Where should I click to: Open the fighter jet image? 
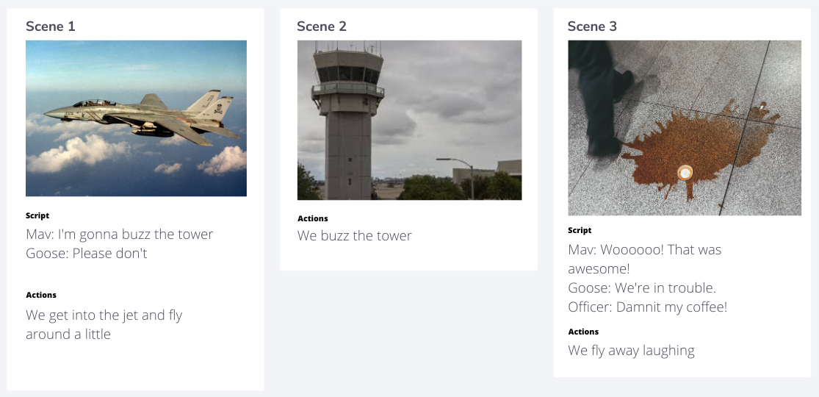pyautogui.click(x=136, y=118)
